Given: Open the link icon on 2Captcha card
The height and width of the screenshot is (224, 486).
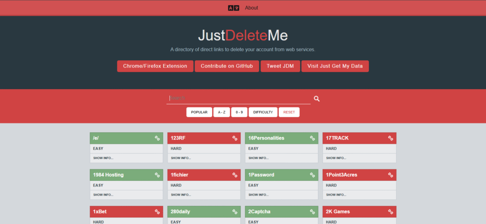Looking at the screenshot, I should coord(312,212).
